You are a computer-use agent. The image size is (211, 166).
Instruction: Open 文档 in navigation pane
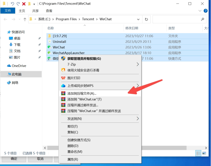[x=17, y=51]
